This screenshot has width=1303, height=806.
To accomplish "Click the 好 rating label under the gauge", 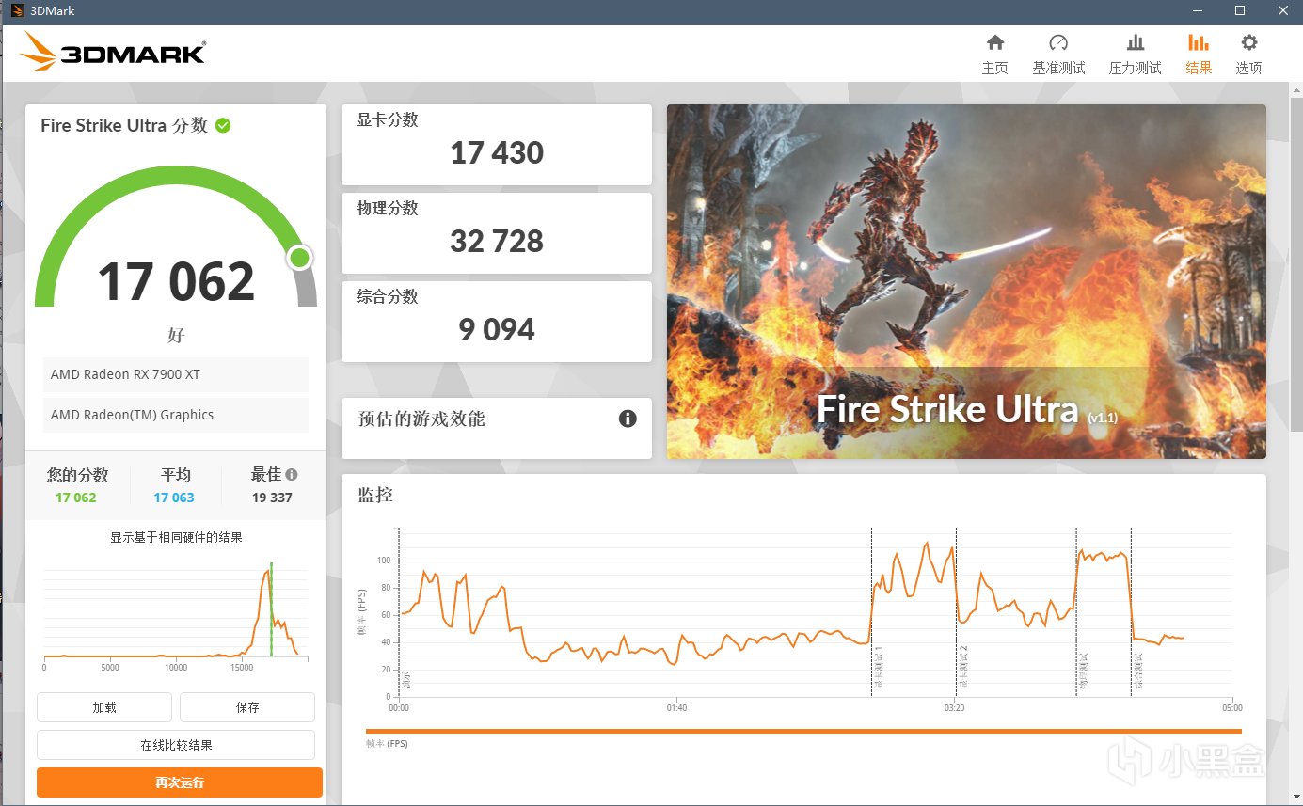I will [176, 336].
